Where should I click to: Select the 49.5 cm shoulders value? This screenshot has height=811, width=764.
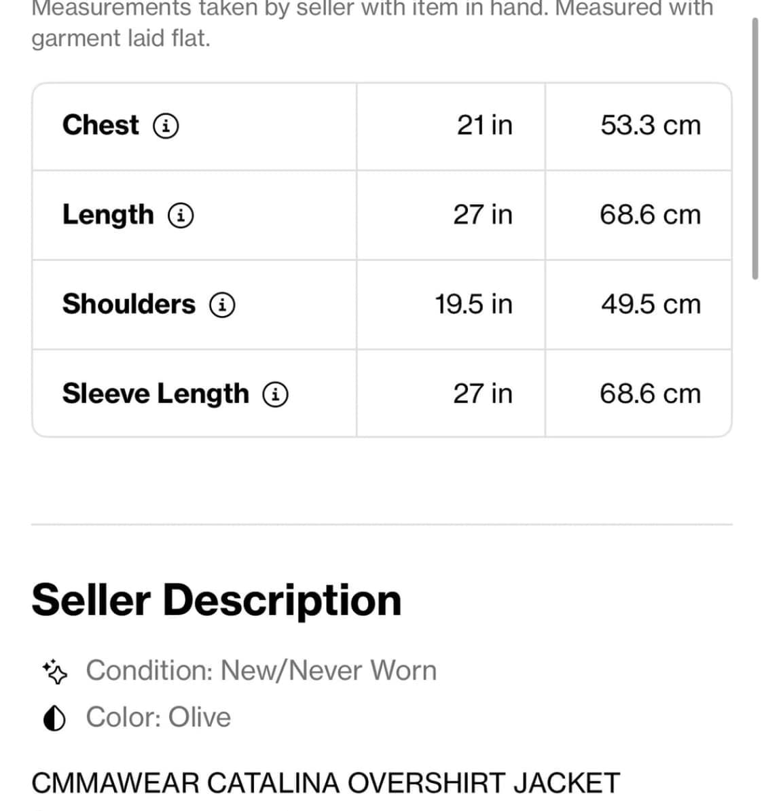[x=650, y=304]
